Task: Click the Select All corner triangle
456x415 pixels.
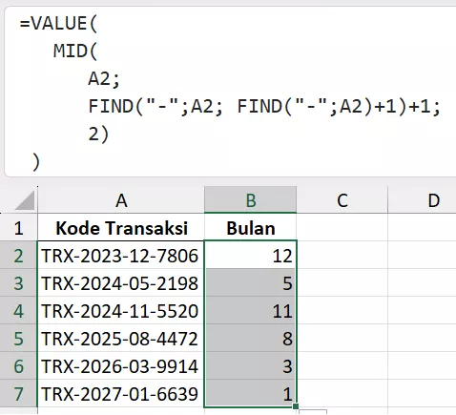Action: tap(25, 200)
